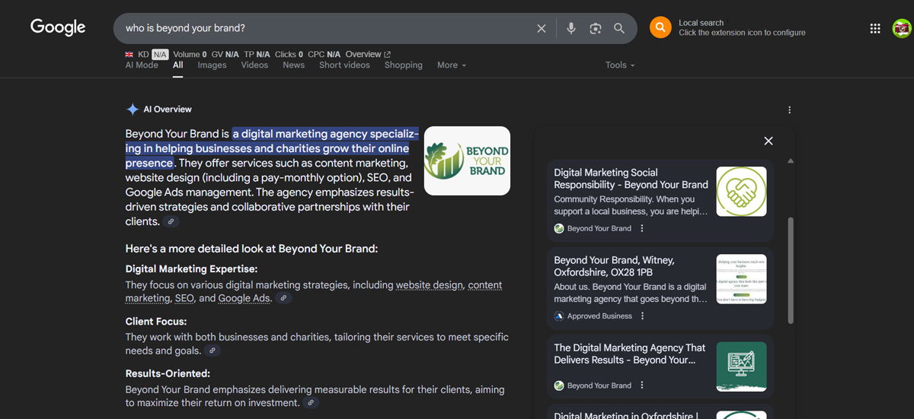Switch to Images tab
Image resolution: width=914 pixels, height=419 pixels.
[213, 65]
